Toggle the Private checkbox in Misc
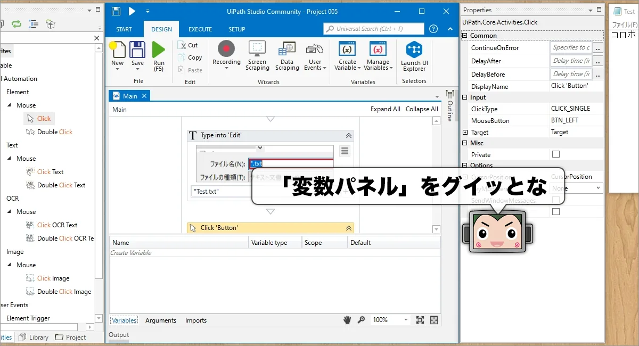The width and height of the screenshot is (639, 346). click(x=556, y=154)
